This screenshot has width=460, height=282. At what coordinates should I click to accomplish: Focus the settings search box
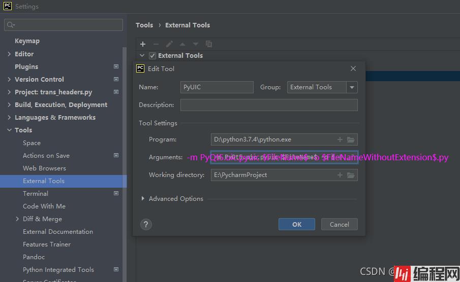tap(64, 25)
